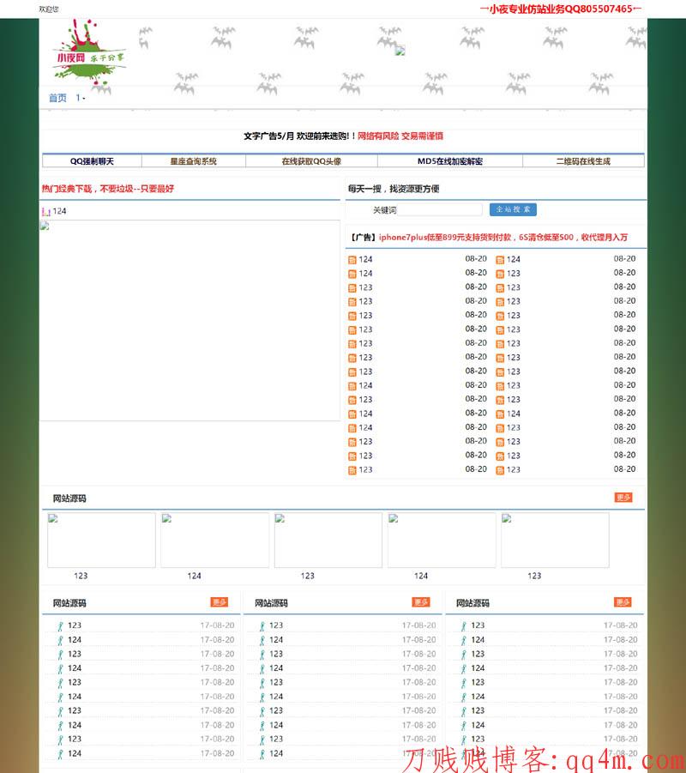Screen dimensions: 686x773
Task: Open the large broken image below hot download 124
Action: point(190,321)
